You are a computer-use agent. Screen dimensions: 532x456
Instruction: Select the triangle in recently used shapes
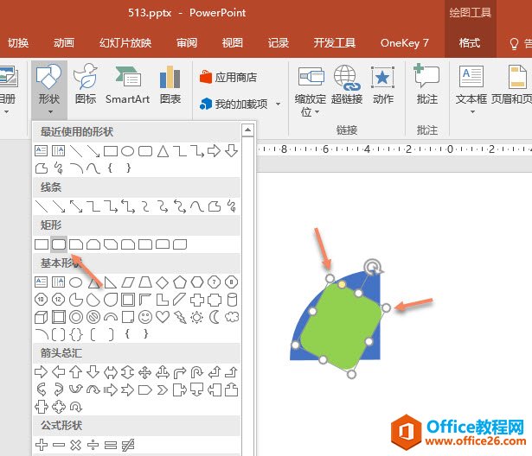pyautogui.click(x=163, y=151)
